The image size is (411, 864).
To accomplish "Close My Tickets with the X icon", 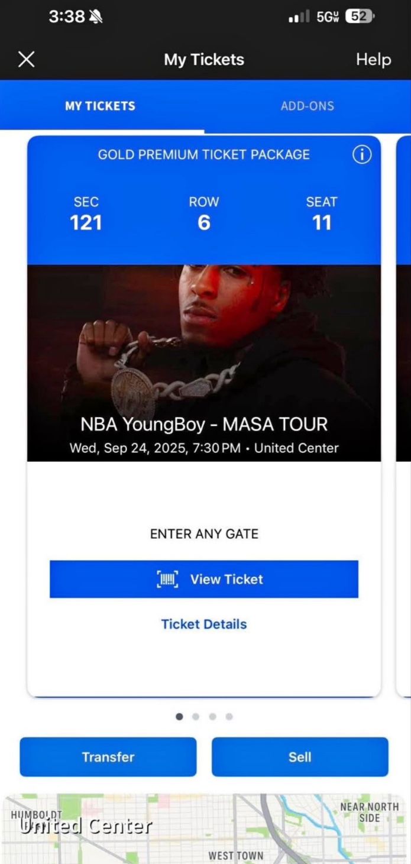I will [x=27, y=59].
